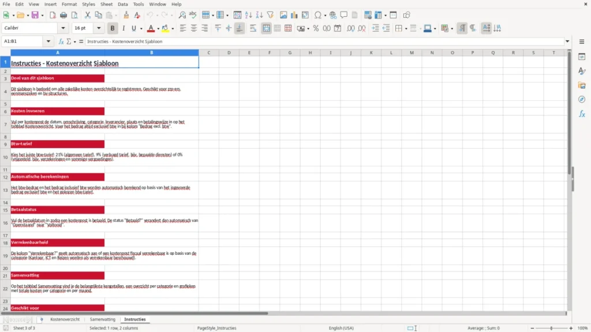Screen dimensions: 591x332
Task: Sort descending Z to A
Action: [x=259, y=15]
